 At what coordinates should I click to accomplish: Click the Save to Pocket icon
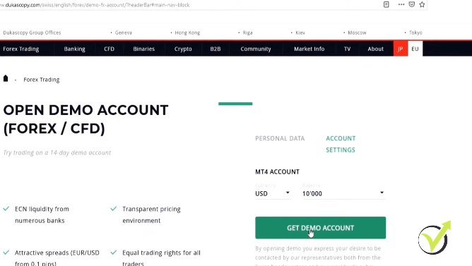coord(412,4)
